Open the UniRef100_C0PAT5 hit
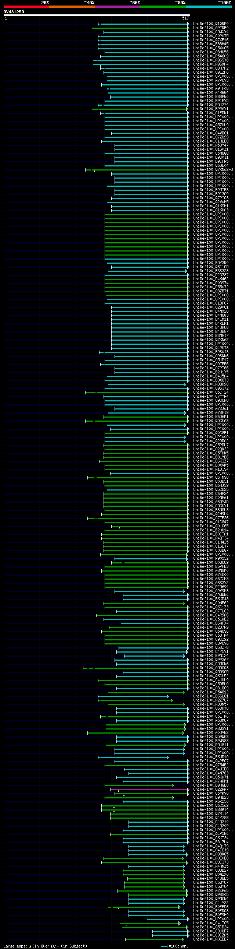Screen dimensions: 235x949 click(x=211, y=36)
